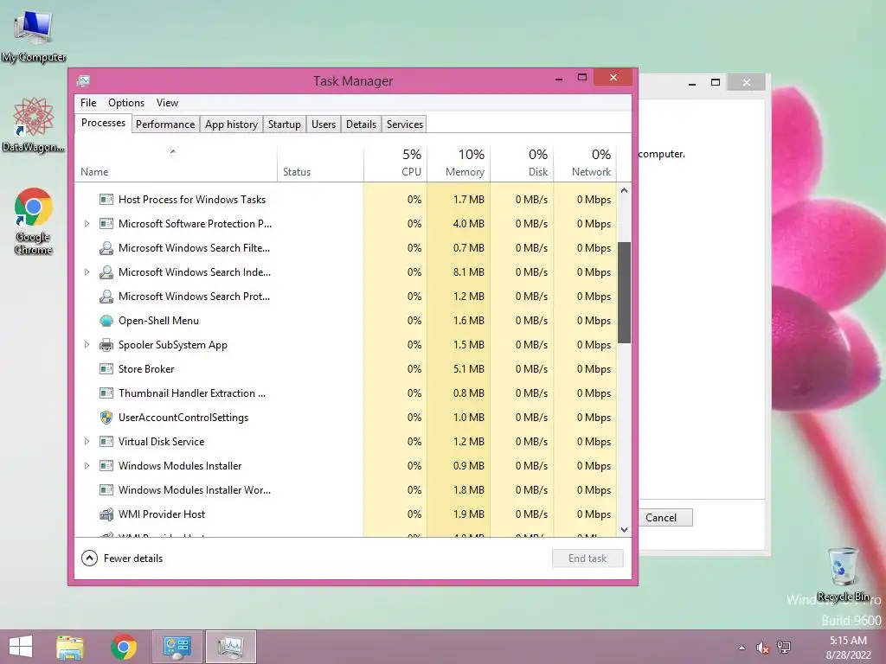Switch to the Startup tab
The image size is (886, 664).
pyautogui.click(x=284, y=124)
